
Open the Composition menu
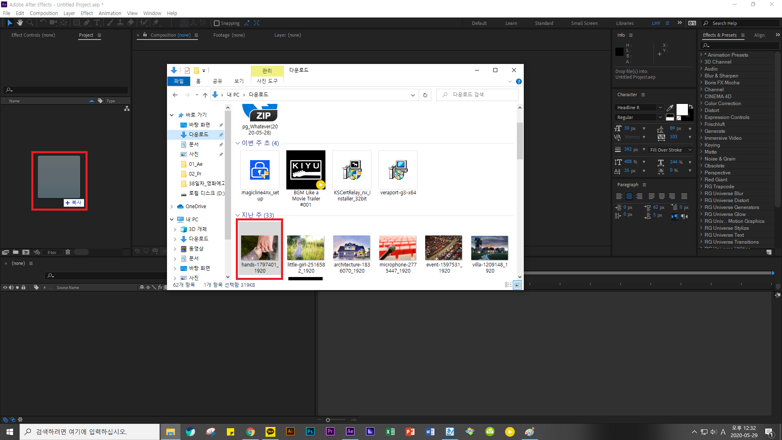(x=44, y=13)
